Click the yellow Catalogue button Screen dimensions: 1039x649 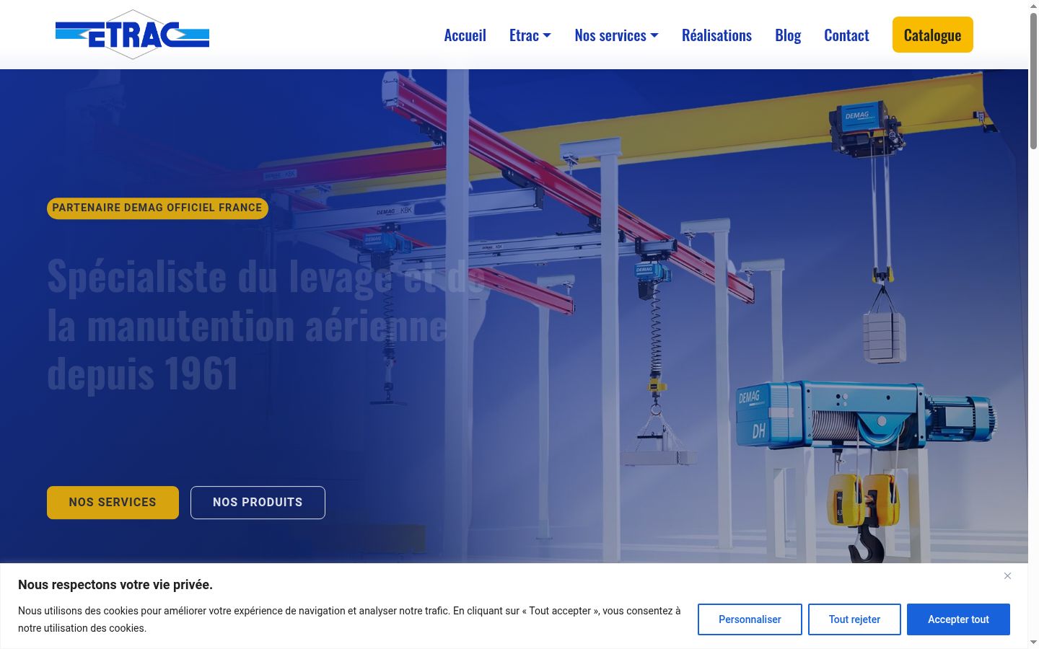point(932,35)
